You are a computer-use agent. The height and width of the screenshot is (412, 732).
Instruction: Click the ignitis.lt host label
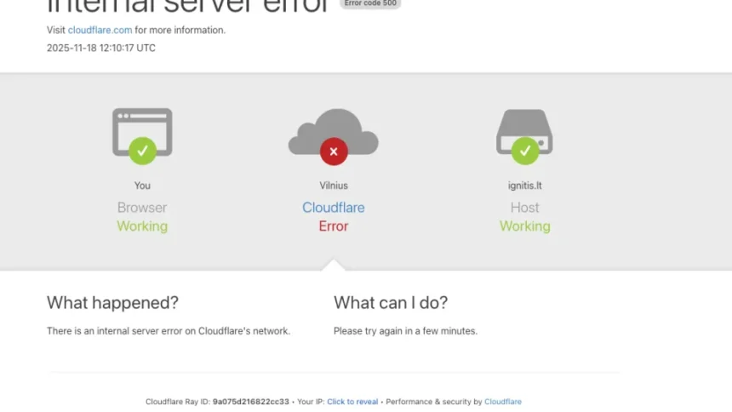tap(524, 186)
